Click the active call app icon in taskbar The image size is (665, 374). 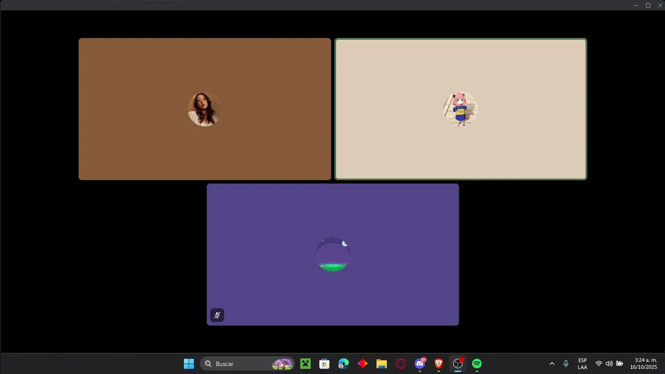click(x=458, y=364)
